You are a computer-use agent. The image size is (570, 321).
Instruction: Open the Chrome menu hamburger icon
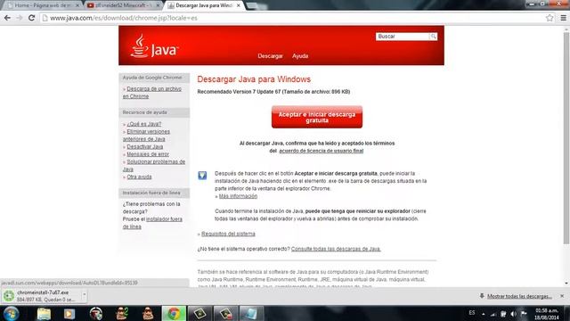pyautogui.click(x=563, y=18)
